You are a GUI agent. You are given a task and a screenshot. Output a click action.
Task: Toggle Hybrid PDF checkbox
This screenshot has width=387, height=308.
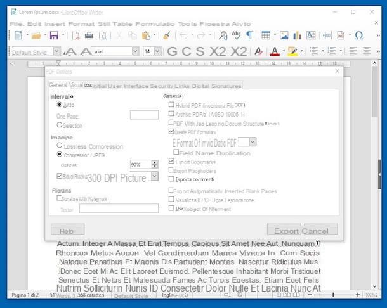coord(171,105)
